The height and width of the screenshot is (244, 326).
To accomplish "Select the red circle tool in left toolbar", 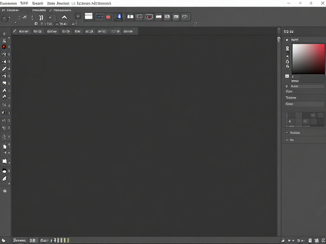I will pyautogui.click(x=4, y=47).
